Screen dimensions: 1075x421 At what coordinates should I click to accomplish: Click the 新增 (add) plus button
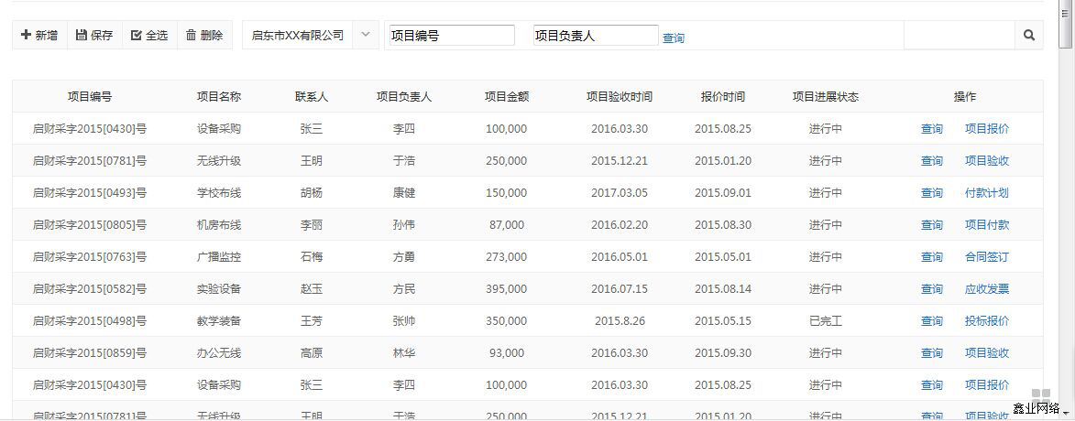click(x=39, y=35)
